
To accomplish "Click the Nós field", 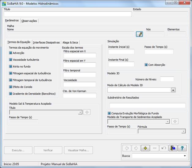I will click(155, 34).
